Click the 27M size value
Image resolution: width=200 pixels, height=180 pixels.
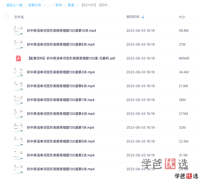(x=182, y=45)
